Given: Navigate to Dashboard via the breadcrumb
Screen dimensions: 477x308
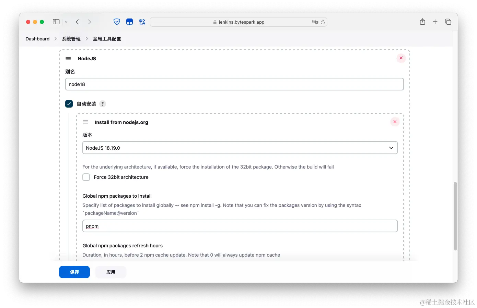Looking at the screenshot, I should point(37,39).
